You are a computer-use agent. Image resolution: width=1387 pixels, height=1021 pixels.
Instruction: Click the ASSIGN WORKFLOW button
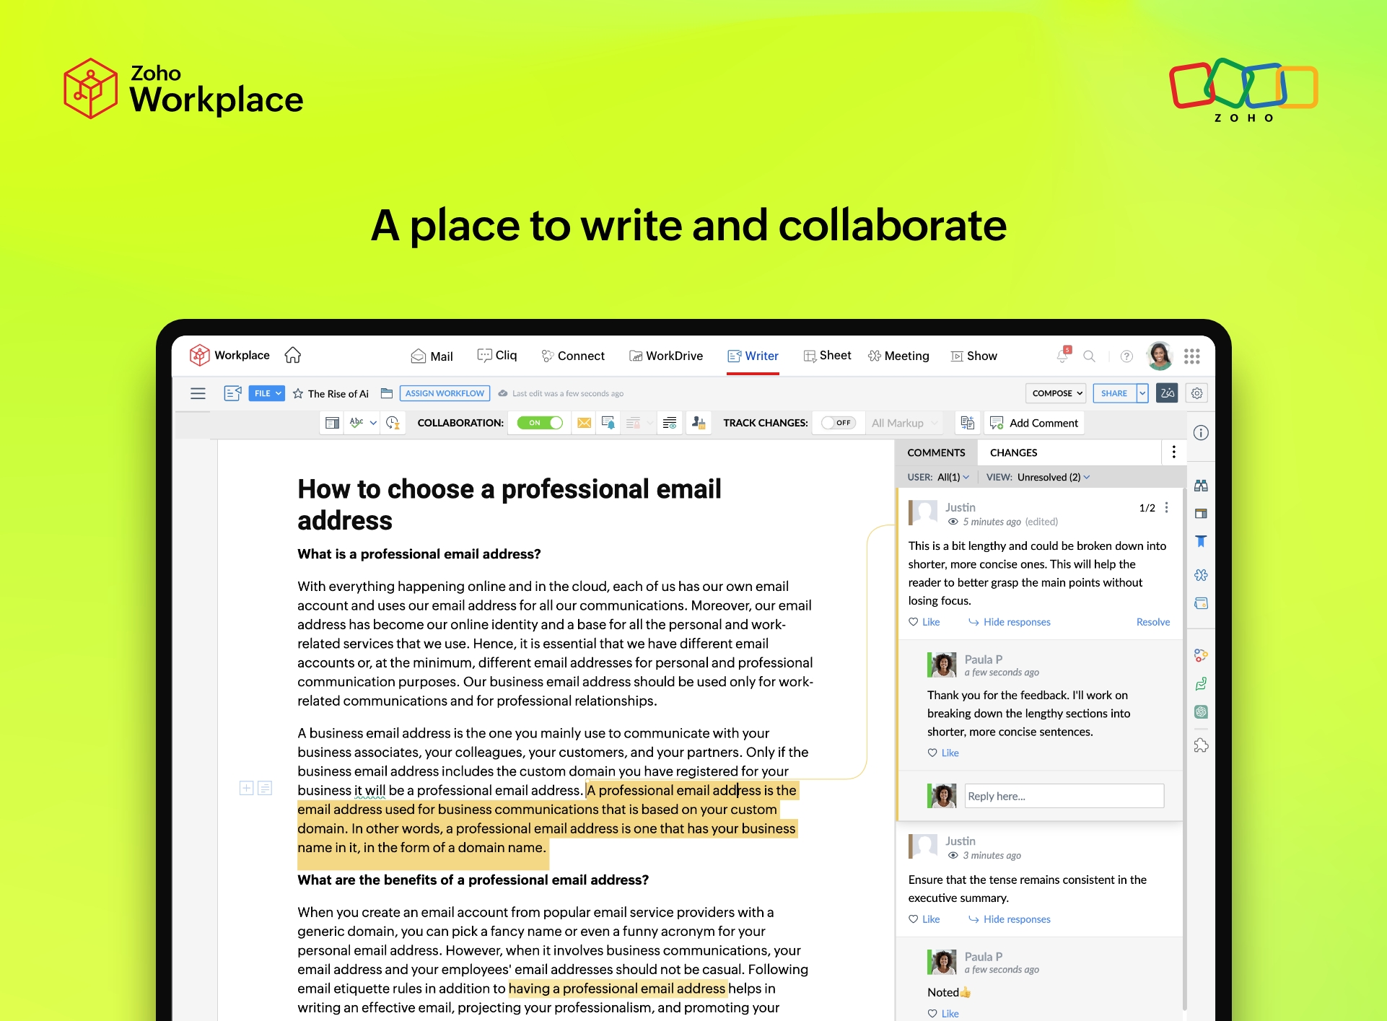click(445, 393)
